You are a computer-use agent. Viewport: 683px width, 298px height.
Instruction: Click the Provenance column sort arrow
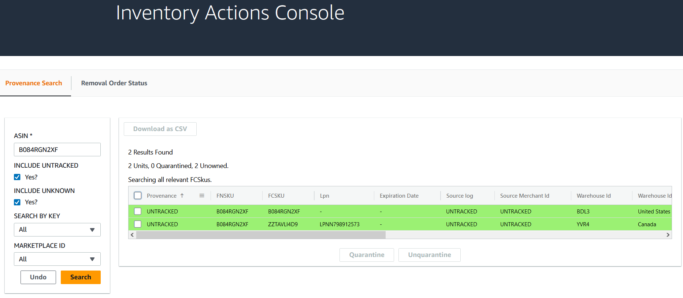click(x=182, y=196)
